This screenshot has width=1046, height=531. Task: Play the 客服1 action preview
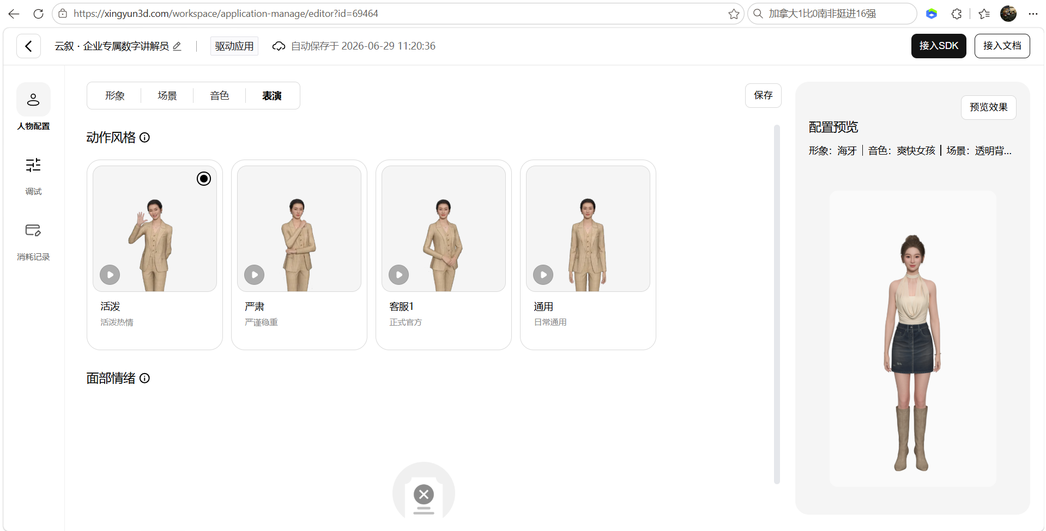pos(399,274)
